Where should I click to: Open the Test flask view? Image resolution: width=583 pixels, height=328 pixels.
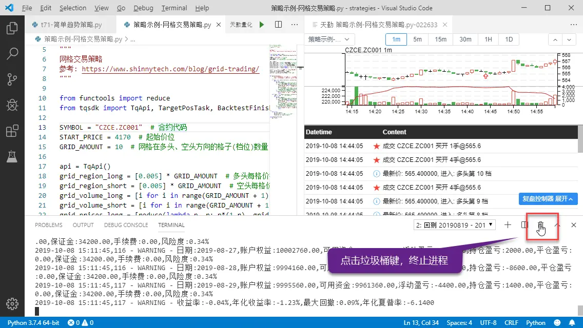12,156
